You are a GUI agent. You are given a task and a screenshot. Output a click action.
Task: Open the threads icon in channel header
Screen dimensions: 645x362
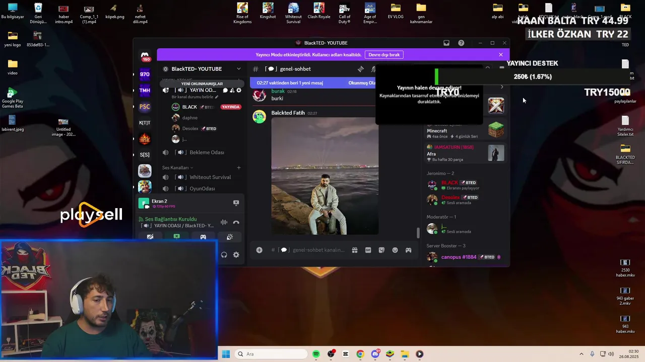361,69
